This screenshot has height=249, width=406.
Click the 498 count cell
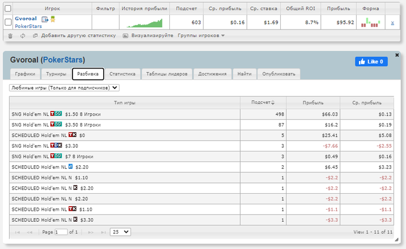click(263, 114)
